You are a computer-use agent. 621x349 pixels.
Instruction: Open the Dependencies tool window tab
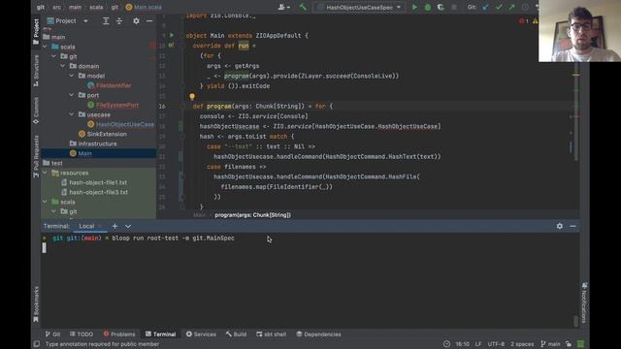[318, 333]
